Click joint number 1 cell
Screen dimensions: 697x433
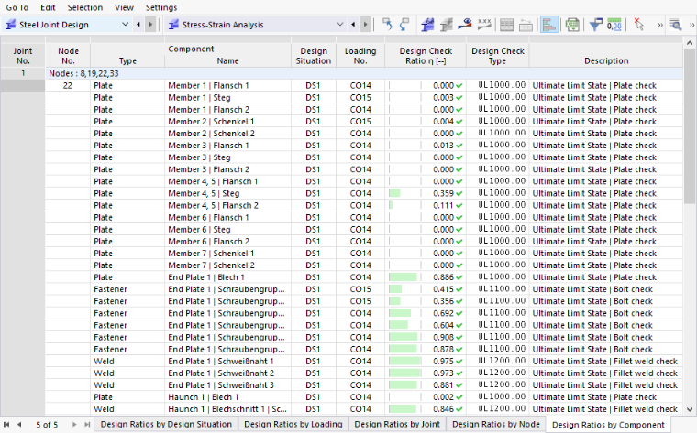click(x=23, y=73)
